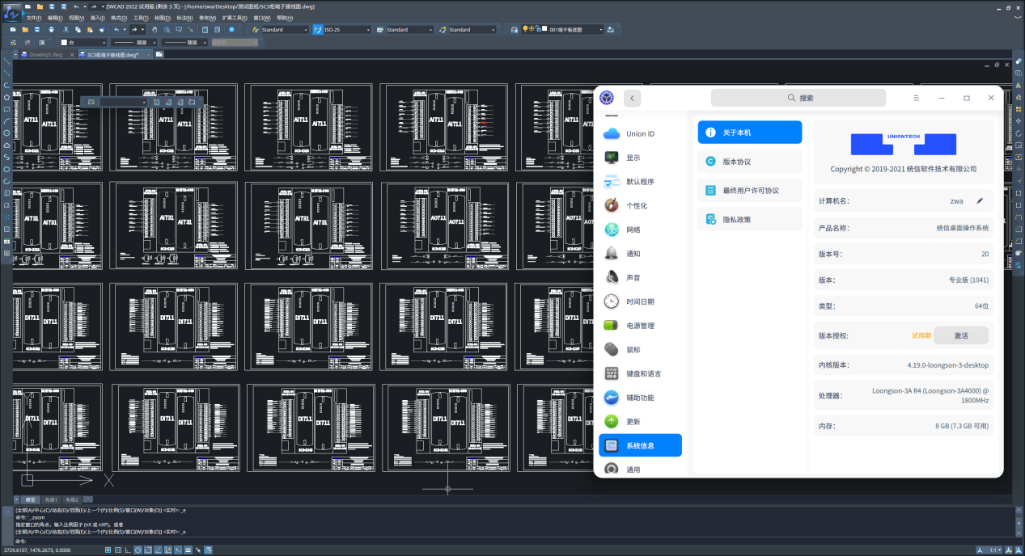Select the Spline drawing tool
The image size is (1025, 556).
click(8, 157)
